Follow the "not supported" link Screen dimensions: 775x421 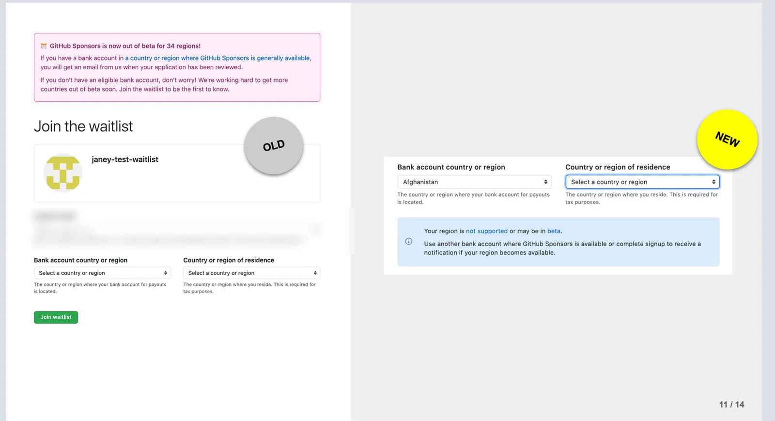click(x=487, y=231)
